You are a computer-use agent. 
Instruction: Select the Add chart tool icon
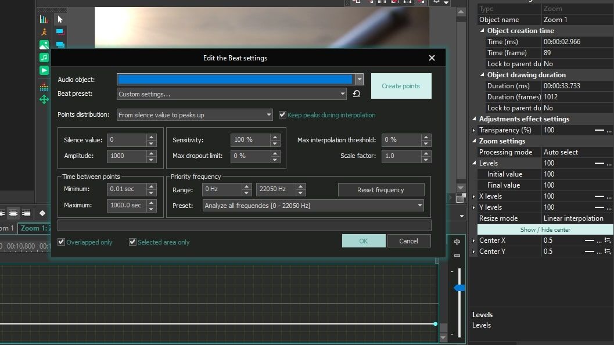tap(44, 19)
